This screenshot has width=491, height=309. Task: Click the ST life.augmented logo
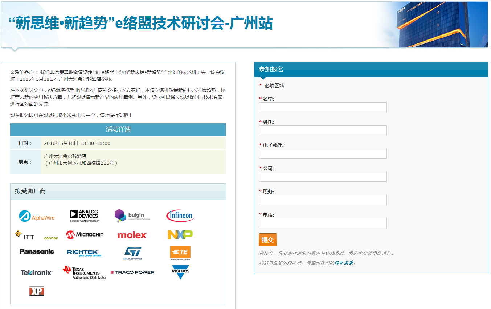(132, 254)
